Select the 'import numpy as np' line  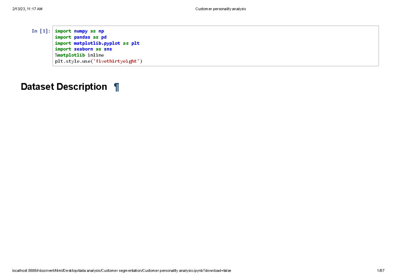pyautogui.click(x=79, y=31)
